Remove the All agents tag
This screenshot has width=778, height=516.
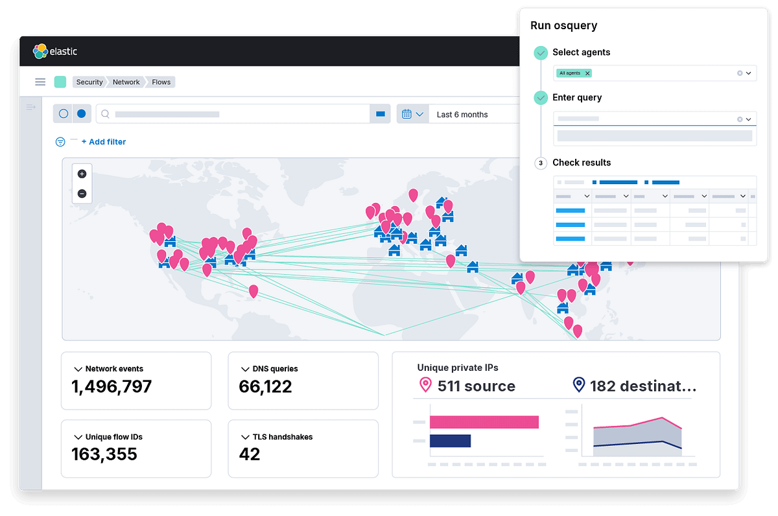coord(587,73)
